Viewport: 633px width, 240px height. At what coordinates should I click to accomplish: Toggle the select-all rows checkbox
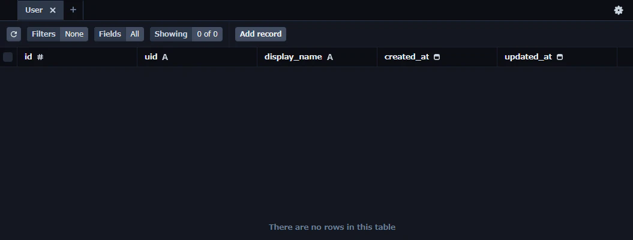pos(8,57)
